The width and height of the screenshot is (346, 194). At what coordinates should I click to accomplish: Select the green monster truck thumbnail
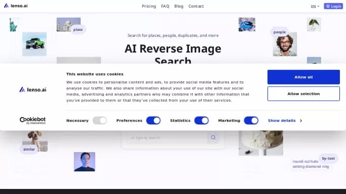click(34, 44)
